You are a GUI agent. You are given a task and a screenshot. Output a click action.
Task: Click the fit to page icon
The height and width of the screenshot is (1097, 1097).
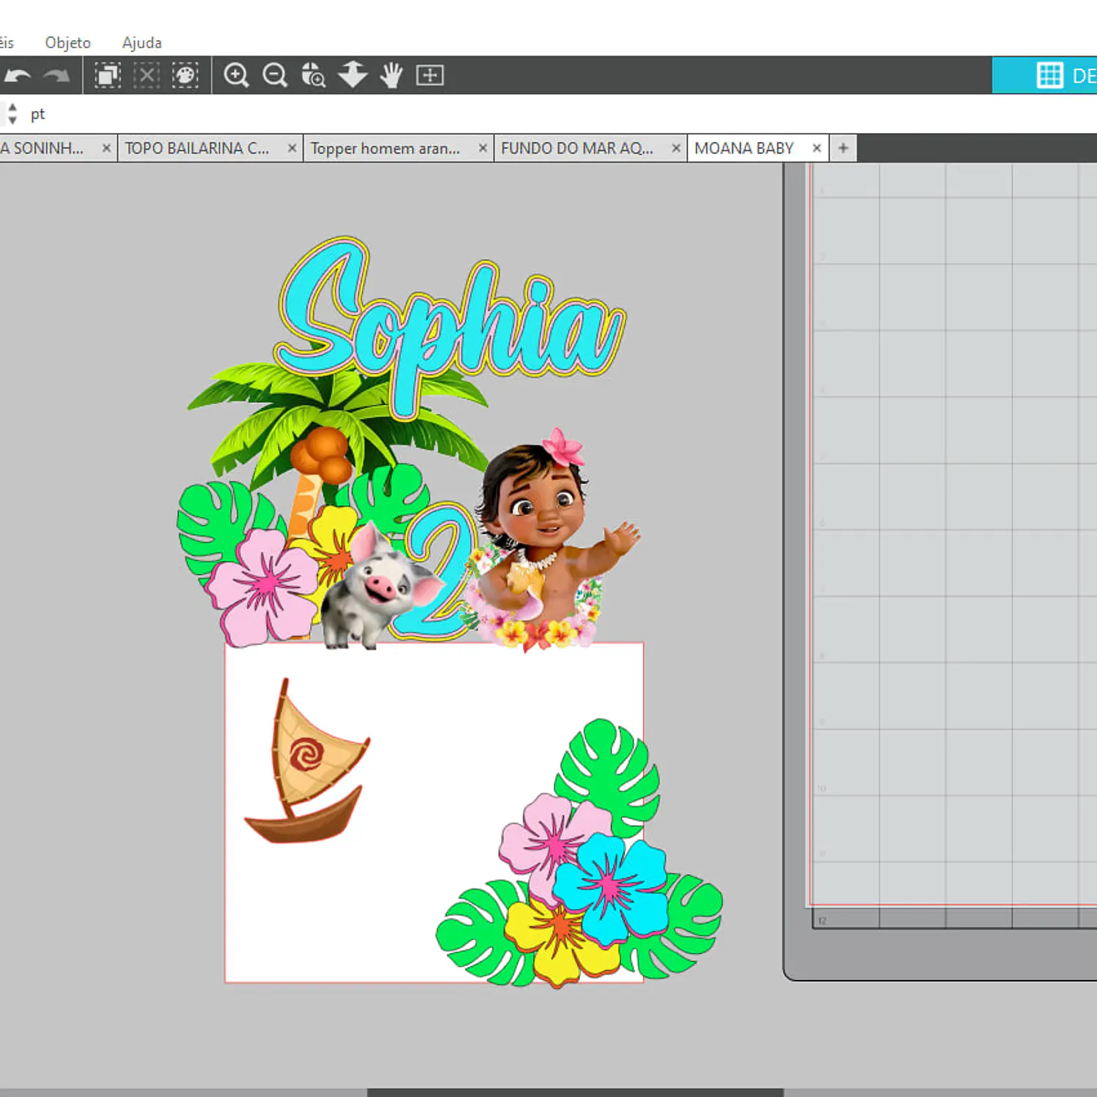(430, 75)
